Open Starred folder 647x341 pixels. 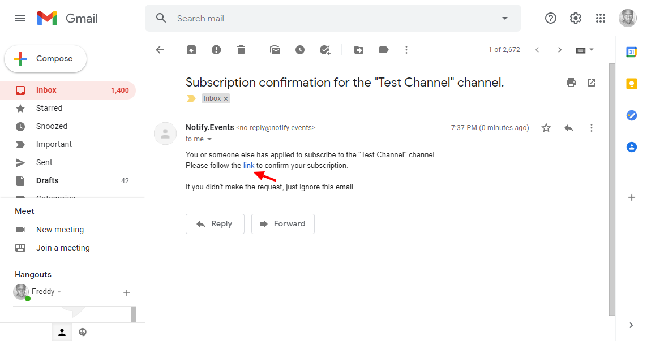(68, 109)
